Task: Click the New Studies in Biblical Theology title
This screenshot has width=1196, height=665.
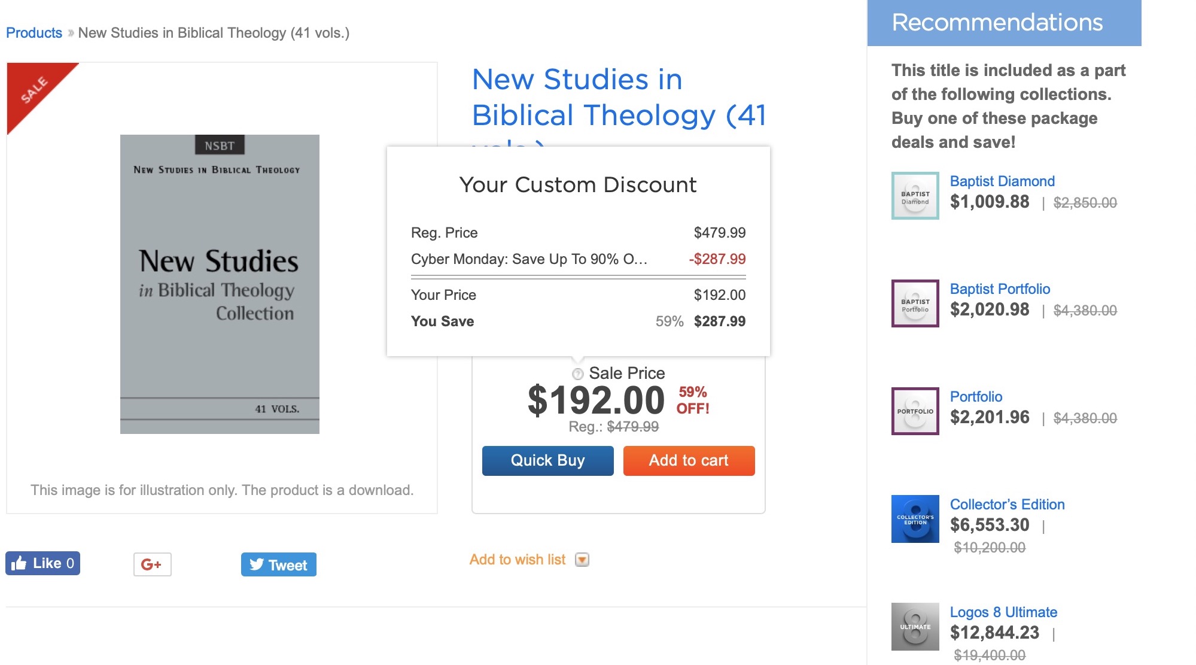Action: pyautogui.click(x=619, y=97)
